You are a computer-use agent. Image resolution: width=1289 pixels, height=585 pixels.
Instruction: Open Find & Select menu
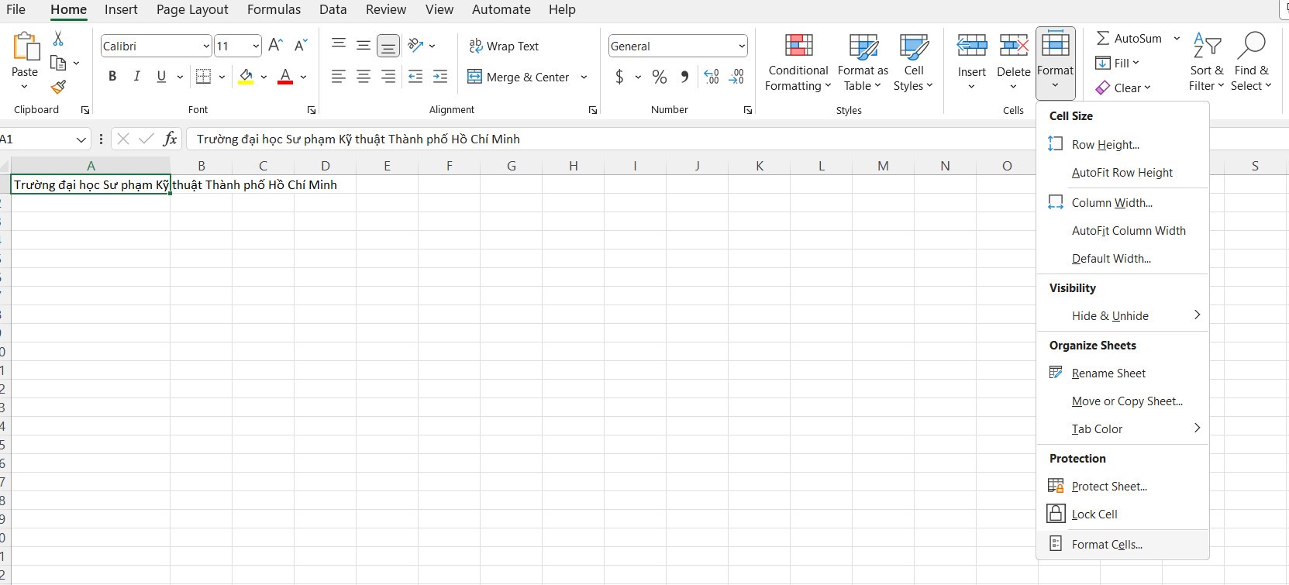pos(1251,62)
